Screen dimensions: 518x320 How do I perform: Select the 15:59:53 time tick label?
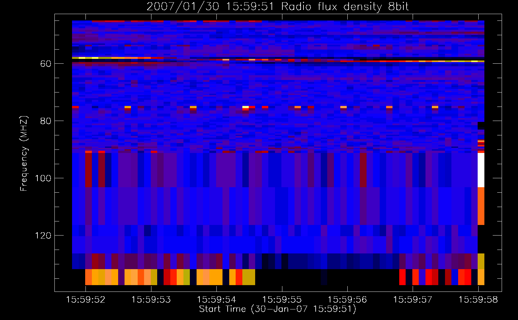point(151,300)
